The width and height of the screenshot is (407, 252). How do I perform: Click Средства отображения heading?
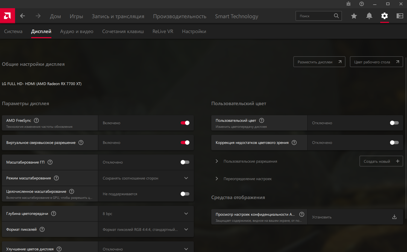(238, 197)
